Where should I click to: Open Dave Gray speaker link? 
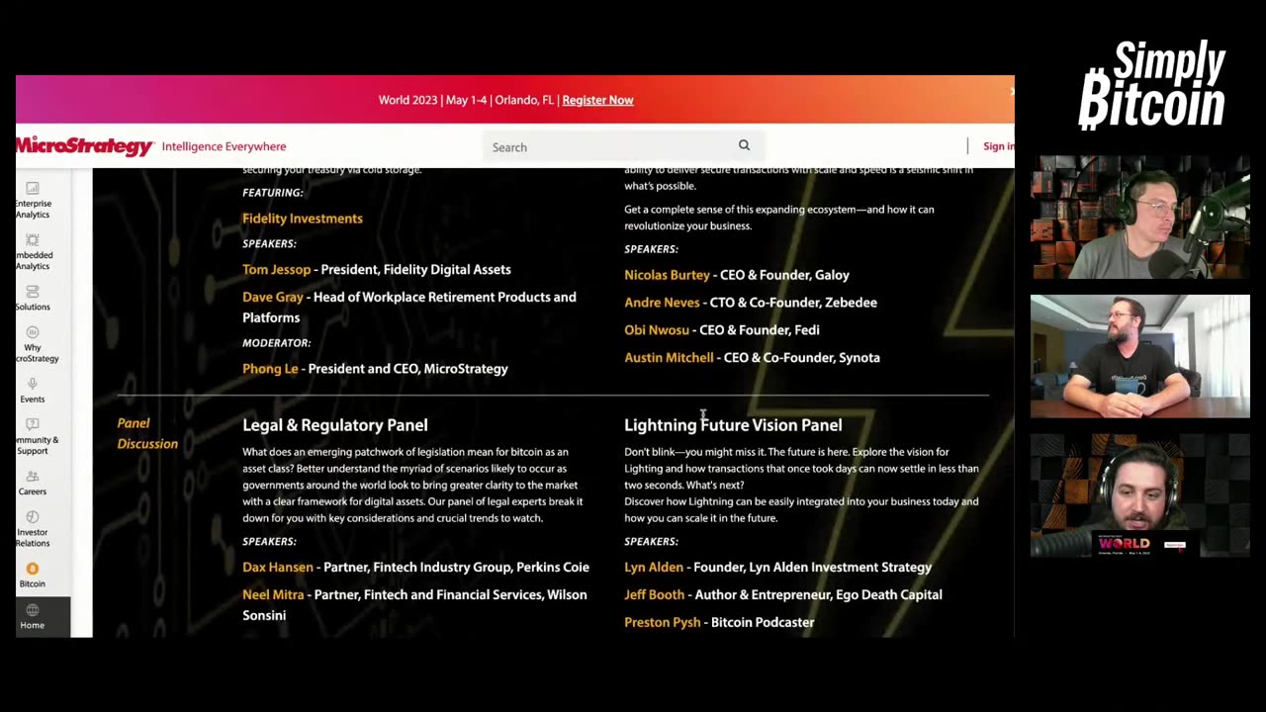pyautogui.click(x=272, y=298)
